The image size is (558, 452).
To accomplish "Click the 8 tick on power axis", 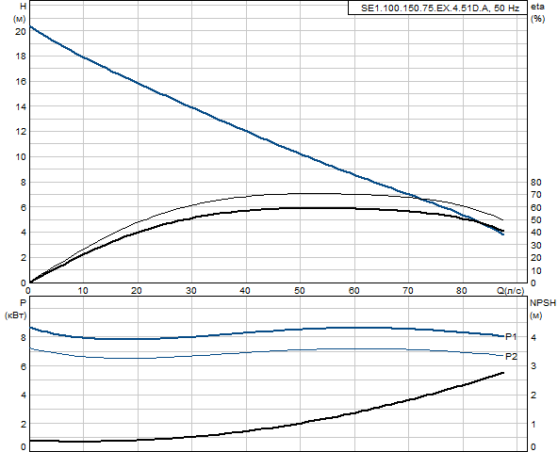I will coord(24,337).
